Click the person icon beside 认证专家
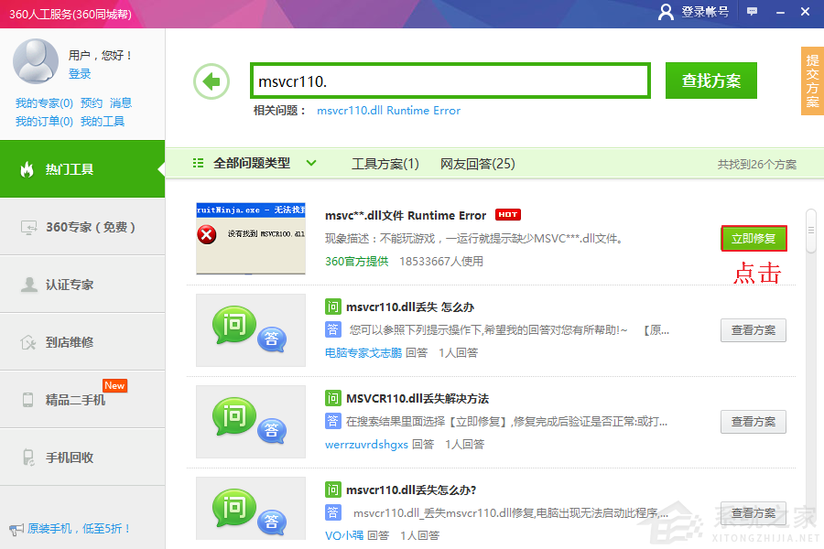The width and height of the screenshot is (824, 549). pos(28,285)
